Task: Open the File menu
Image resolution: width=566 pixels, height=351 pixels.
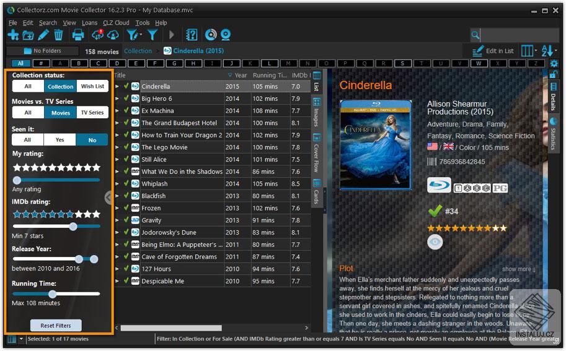Action: point(13,23)
